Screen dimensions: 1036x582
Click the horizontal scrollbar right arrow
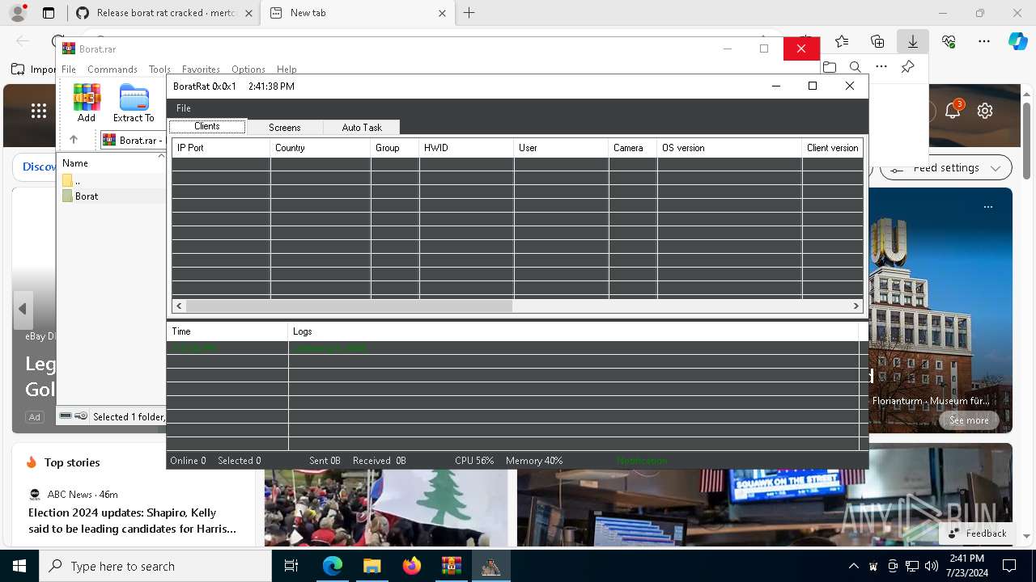click(x=856, y=306)
